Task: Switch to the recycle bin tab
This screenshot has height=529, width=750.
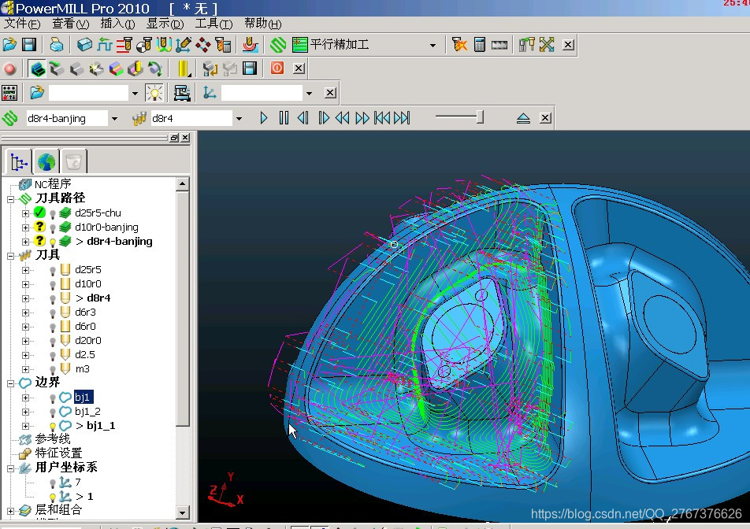Action: tap(74, 162)
